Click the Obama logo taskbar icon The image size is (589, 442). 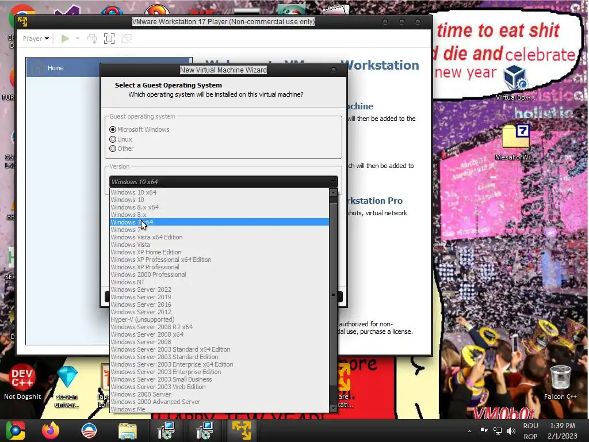click(89, 430)
